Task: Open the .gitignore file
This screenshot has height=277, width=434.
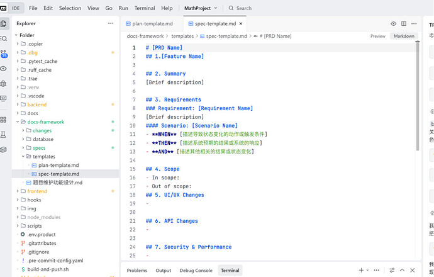Action: pos(38,252)
